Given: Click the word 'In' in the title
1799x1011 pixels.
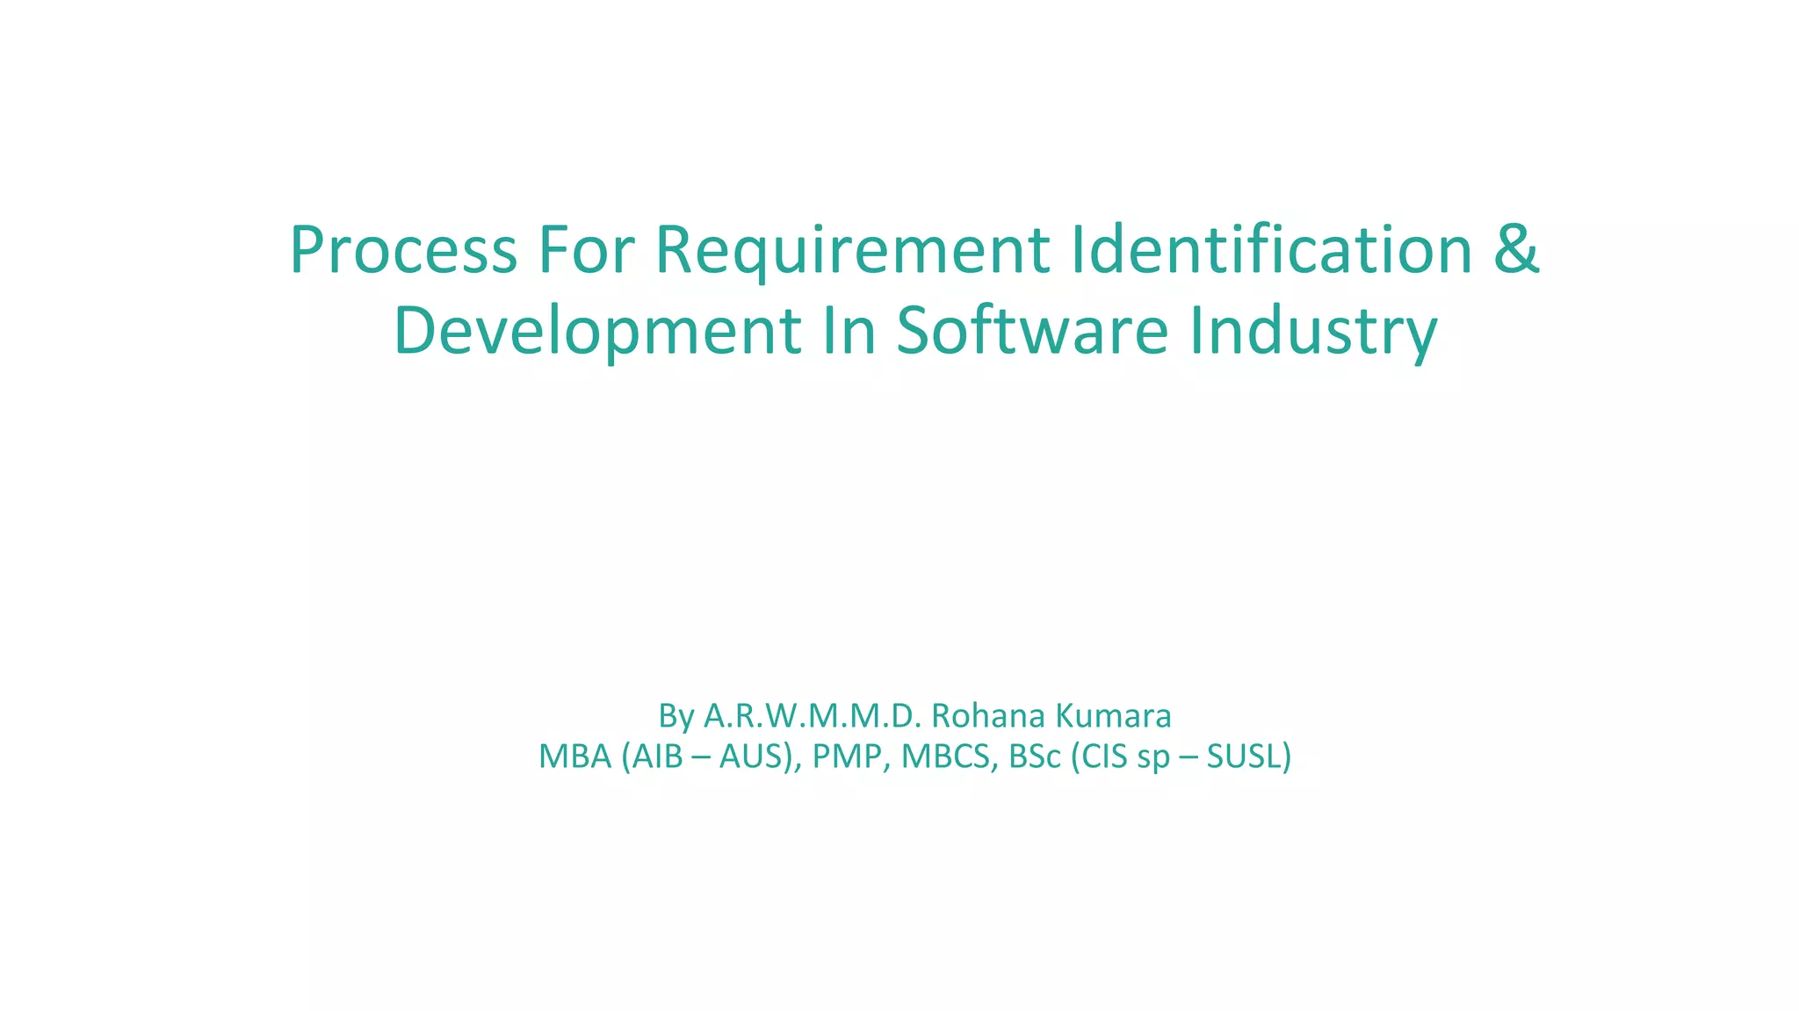Looking at the screenshot, I should 849,332.
